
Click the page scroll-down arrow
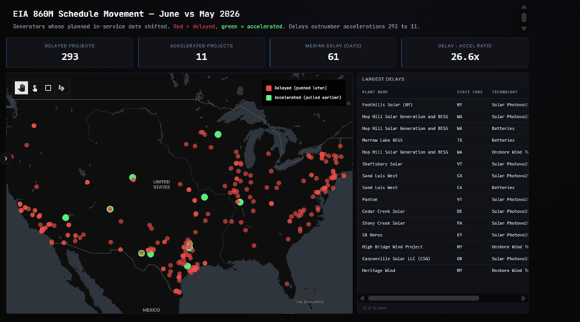point(524,29)
